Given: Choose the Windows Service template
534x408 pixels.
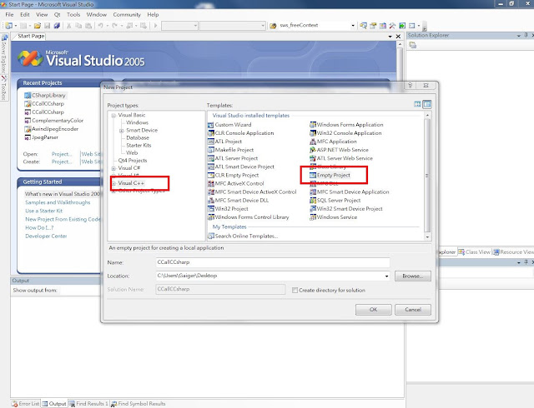Looking at the screenshot, I should (333, 217).
